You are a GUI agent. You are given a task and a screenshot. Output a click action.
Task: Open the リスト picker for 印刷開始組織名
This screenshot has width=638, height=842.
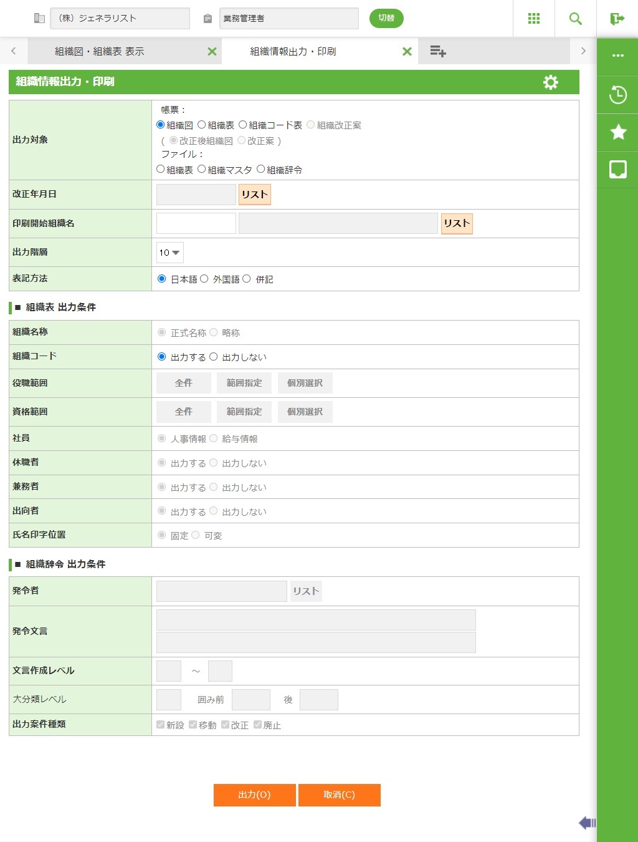tap(456, 223)
